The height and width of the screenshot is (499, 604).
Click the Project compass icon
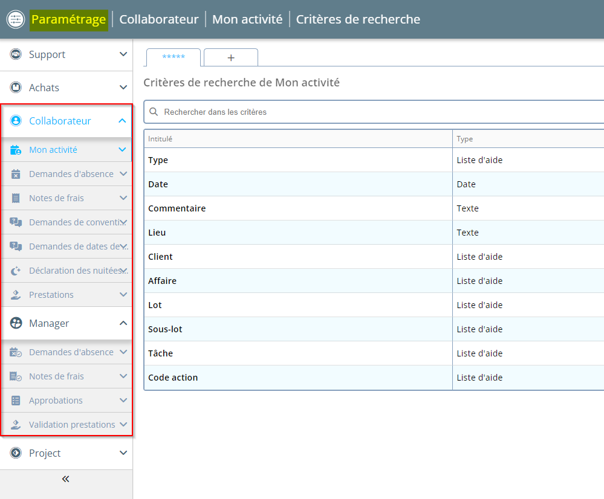coord(16,453)
